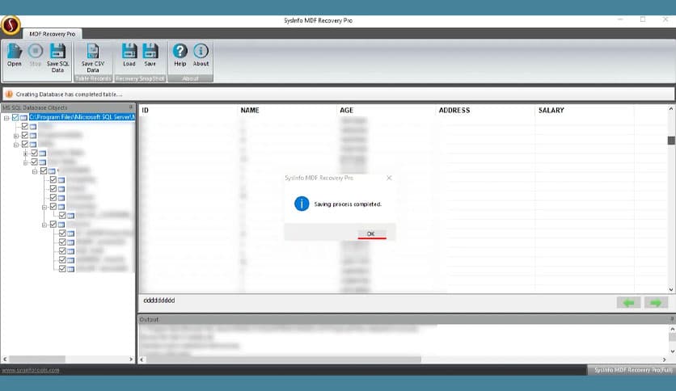Viewport: 676px width, 391px height.
Task: Confirm dialog by clicking OK
Action: pos(371,233)
